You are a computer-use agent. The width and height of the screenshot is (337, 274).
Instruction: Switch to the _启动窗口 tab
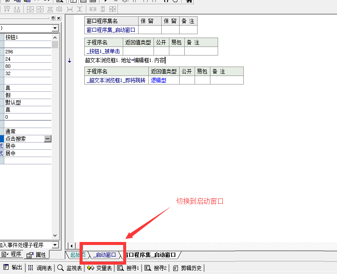(105, 255)
